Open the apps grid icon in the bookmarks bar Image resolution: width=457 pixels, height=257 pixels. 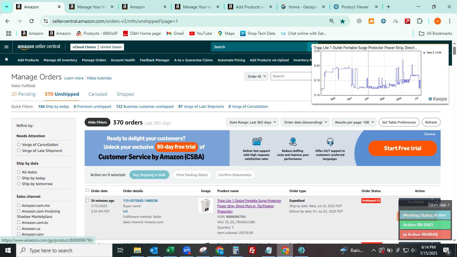9,33
